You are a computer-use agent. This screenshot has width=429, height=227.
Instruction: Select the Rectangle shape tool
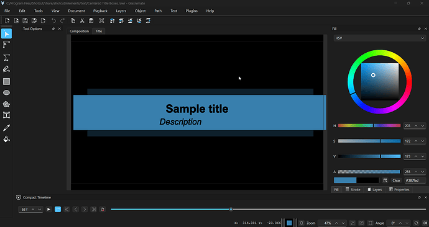tap(7, 81)
